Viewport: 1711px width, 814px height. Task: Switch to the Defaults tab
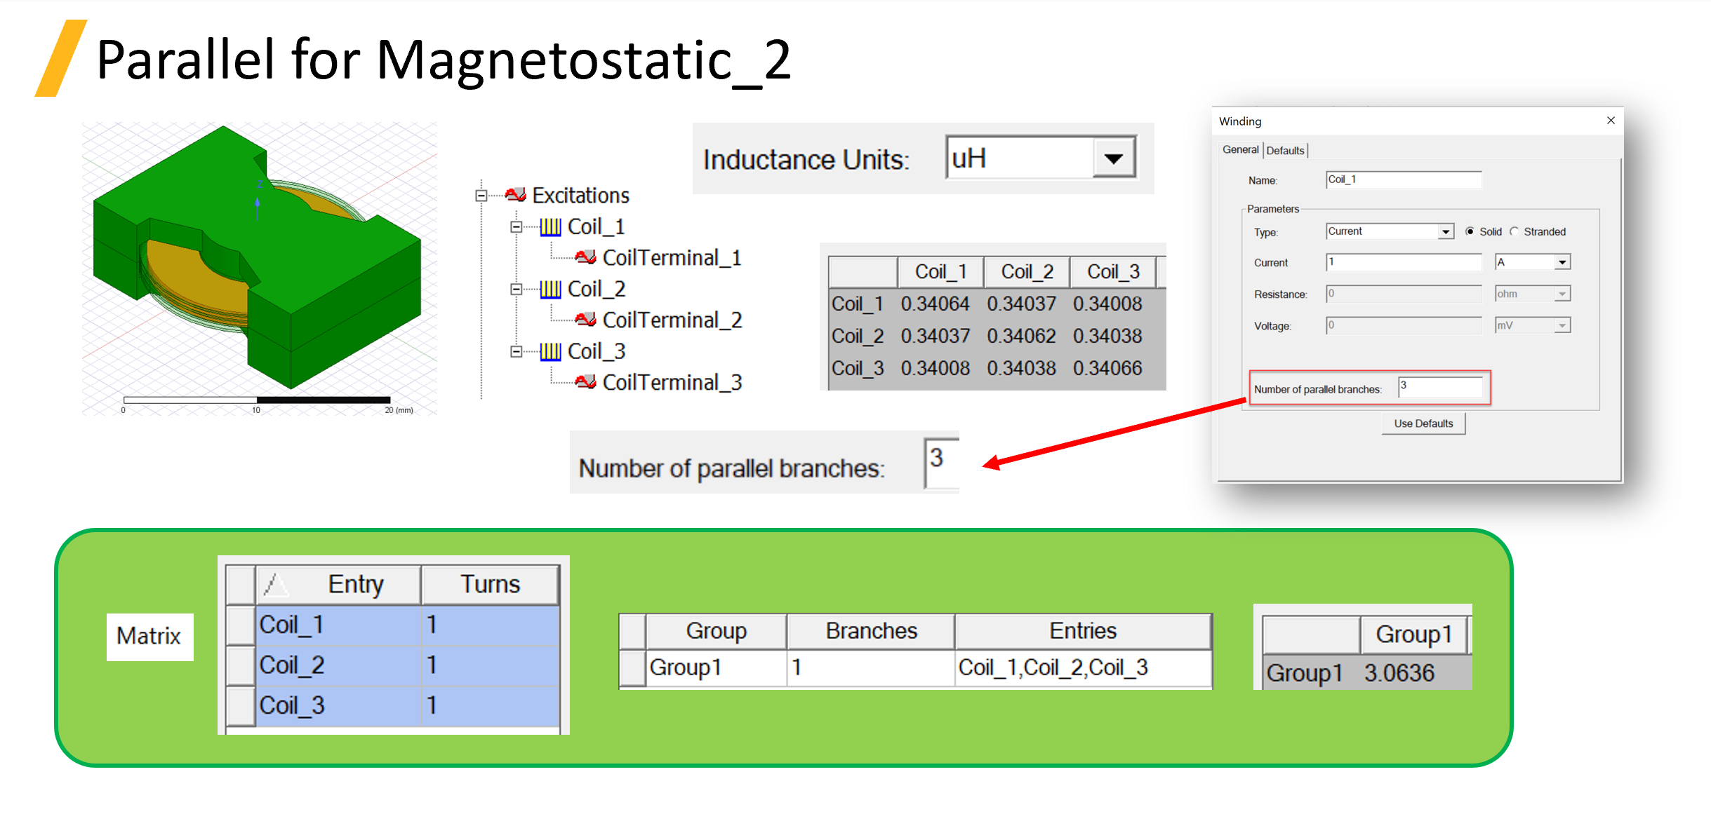coord(1285,150)
